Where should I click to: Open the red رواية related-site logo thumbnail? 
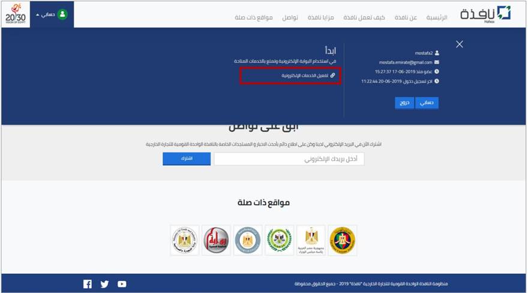click(216, 240)
